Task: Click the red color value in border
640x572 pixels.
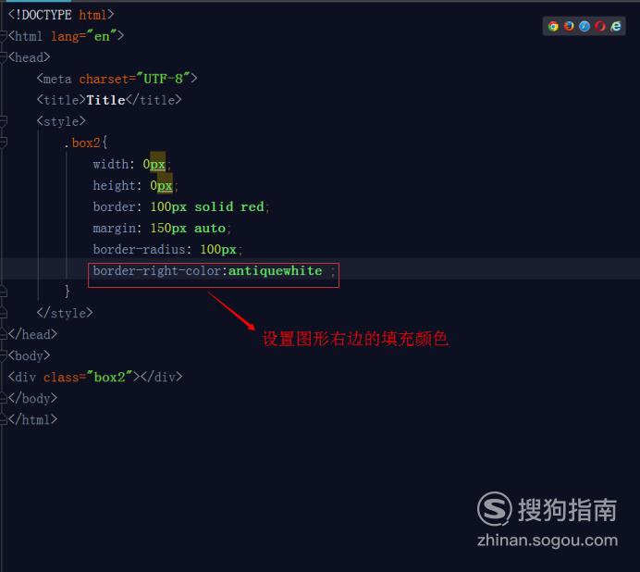Action: [252, 206]
